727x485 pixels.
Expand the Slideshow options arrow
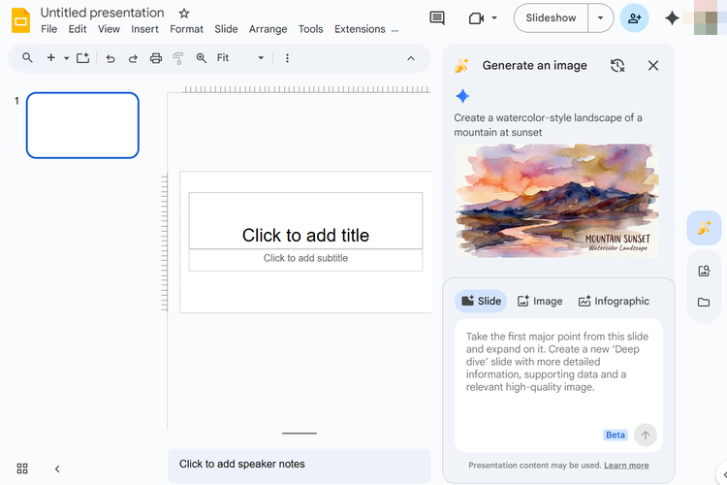pos(600,18)
